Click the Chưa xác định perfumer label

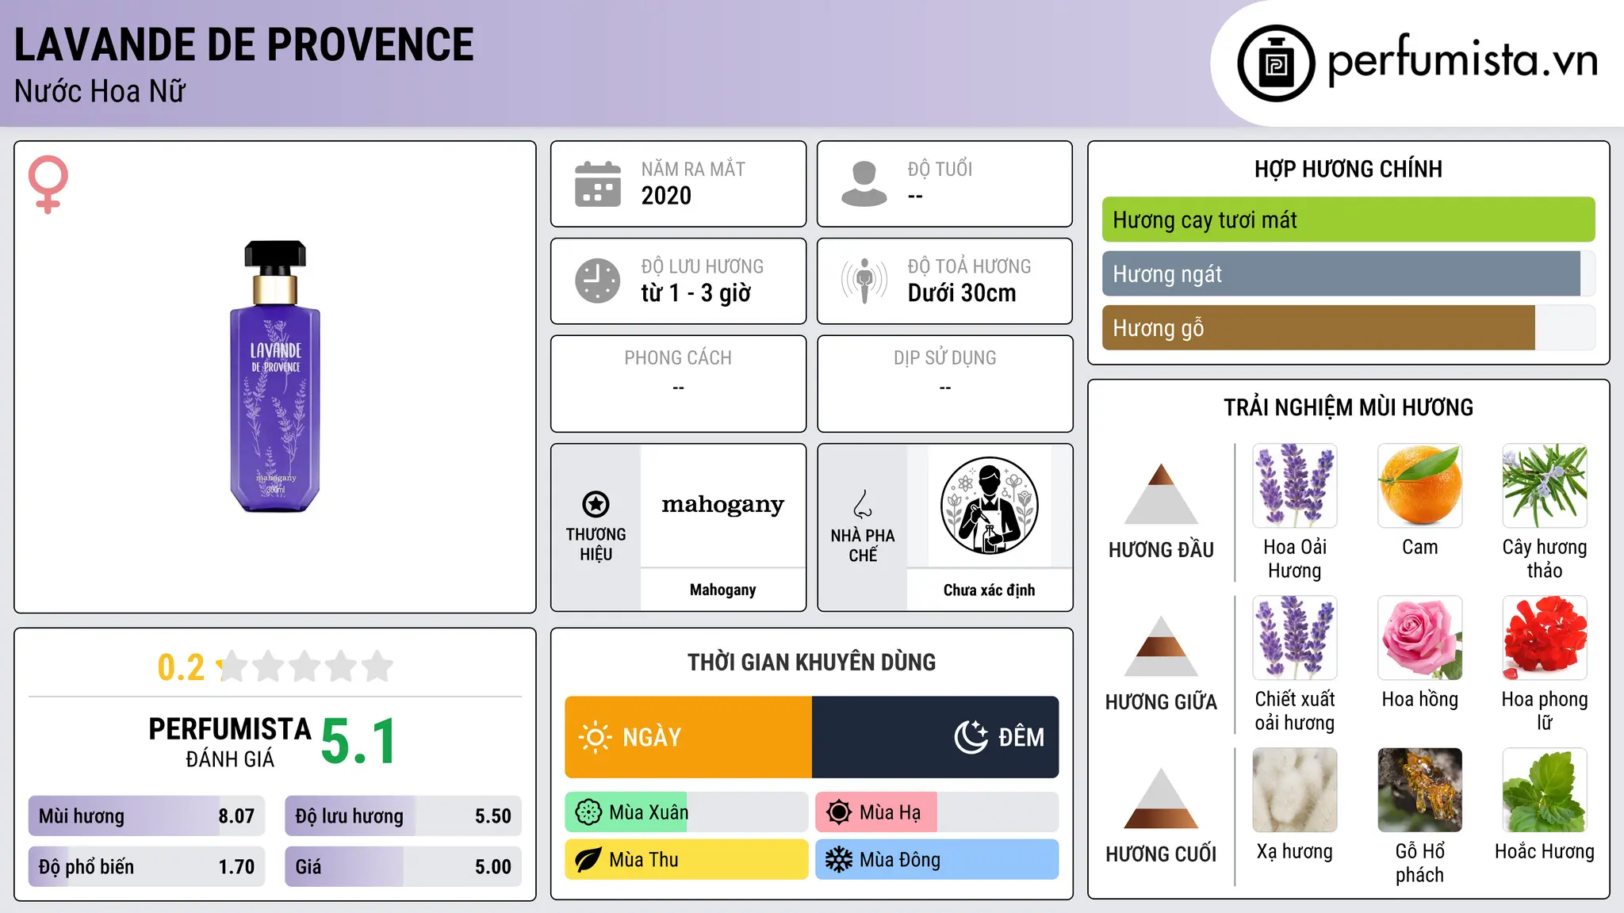pyautogui.click(x=990, y=590)
